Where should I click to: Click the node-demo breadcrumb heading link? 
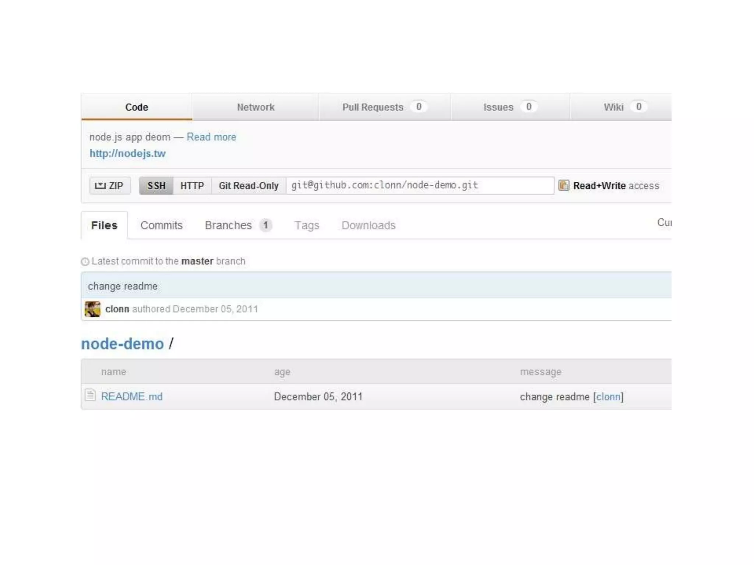(x=122, y=344)
